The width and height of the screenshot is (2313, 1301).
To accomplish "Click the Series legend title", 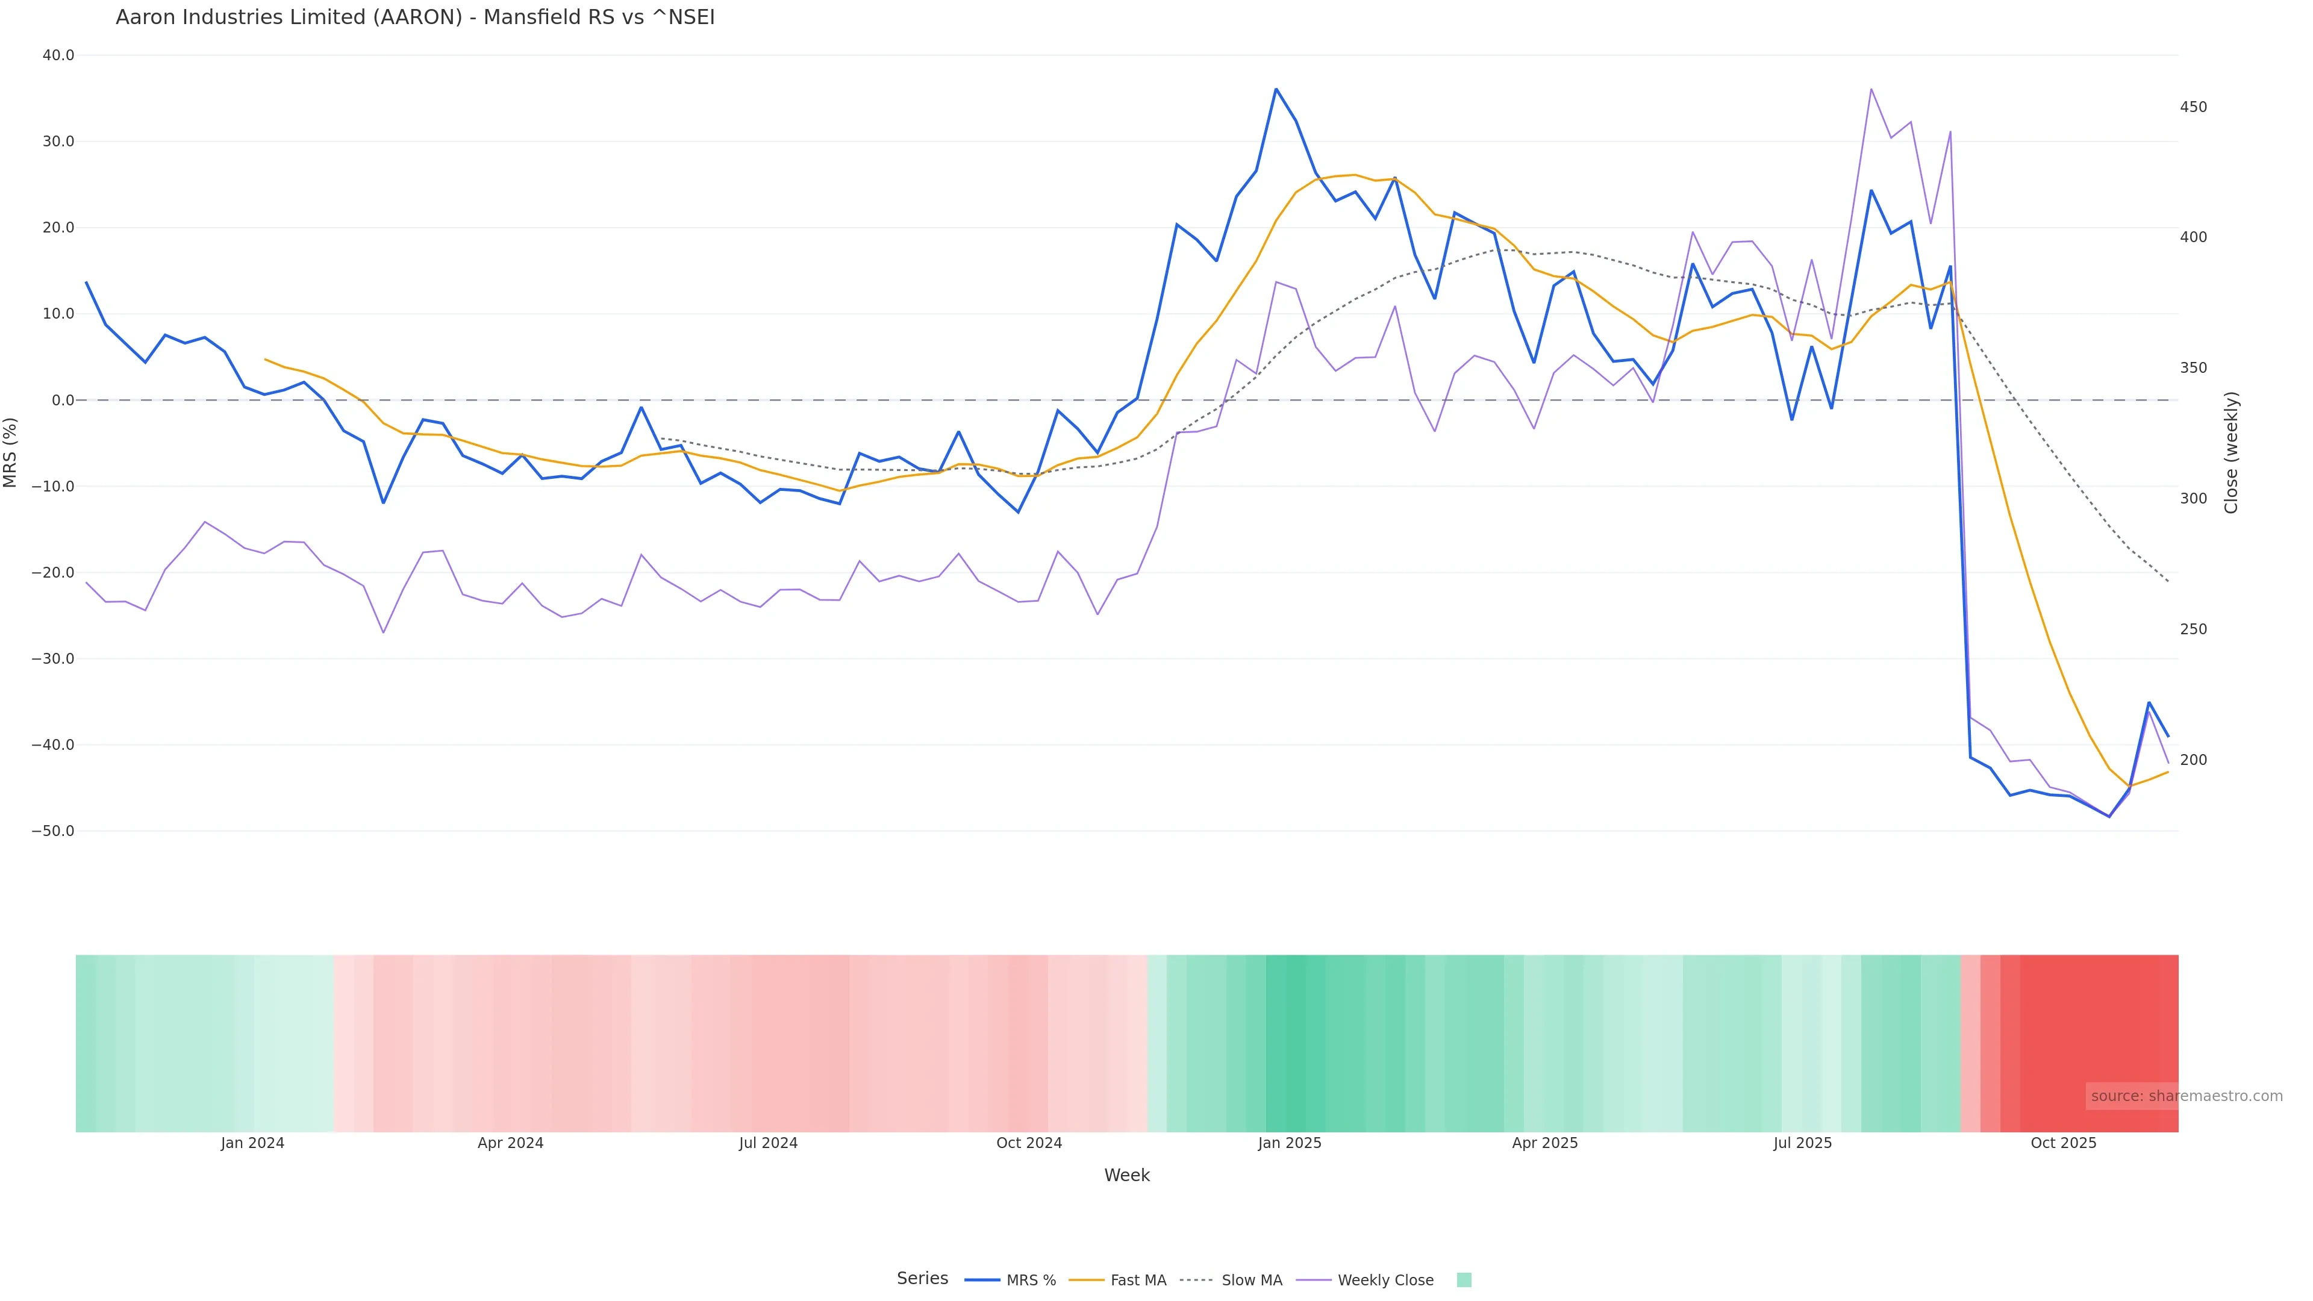I will pyautogui.click(x=922, y=1279).
